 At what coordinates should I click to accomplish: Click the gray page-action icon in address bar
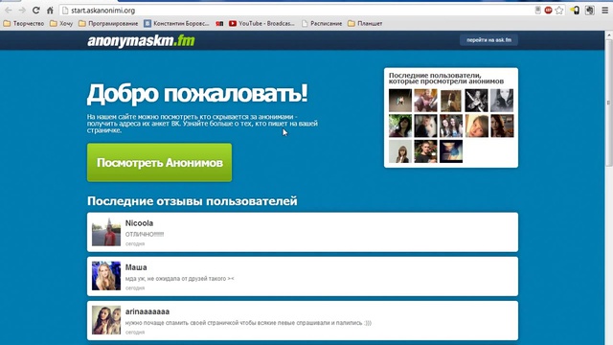[538, 11]
